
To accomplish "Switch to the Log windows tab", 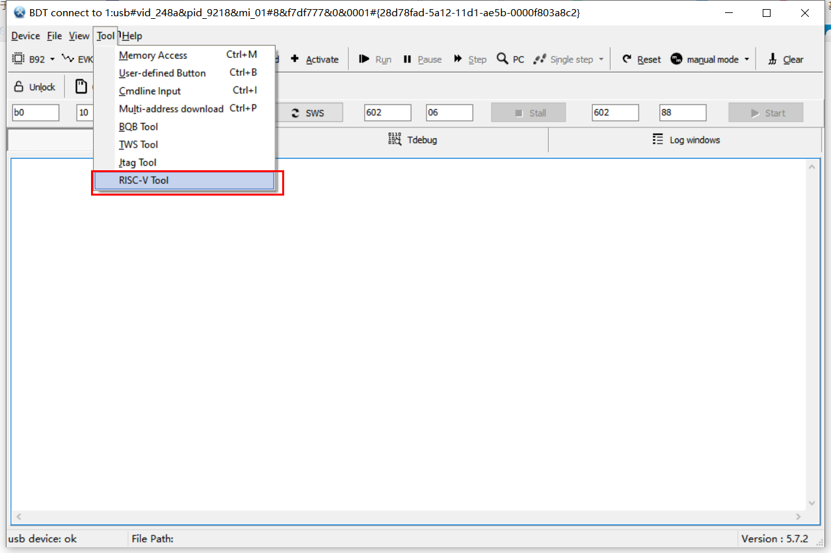I will click(x=686, y=140).
